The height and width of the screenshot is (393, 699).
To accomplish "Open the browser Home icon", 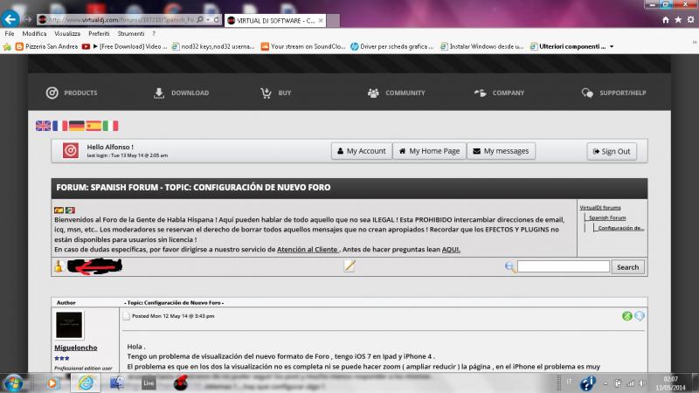I will [665, 19].
